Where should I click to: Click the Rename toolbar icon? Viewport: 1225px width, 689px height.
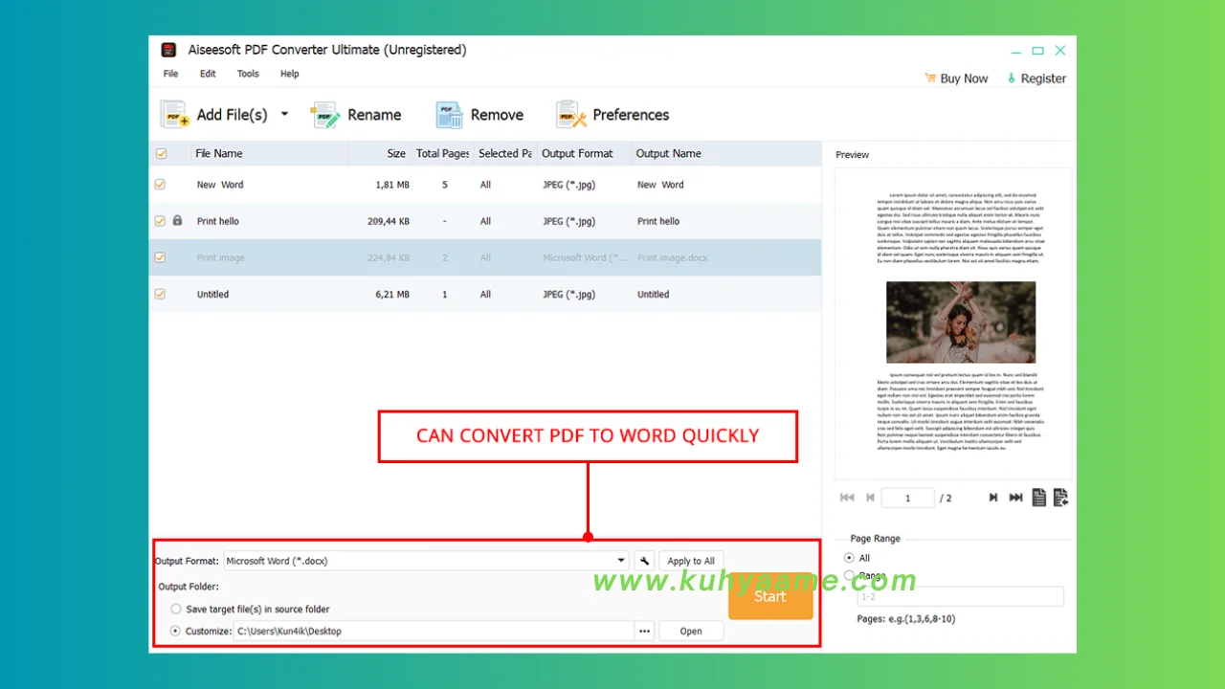point(325,115)
